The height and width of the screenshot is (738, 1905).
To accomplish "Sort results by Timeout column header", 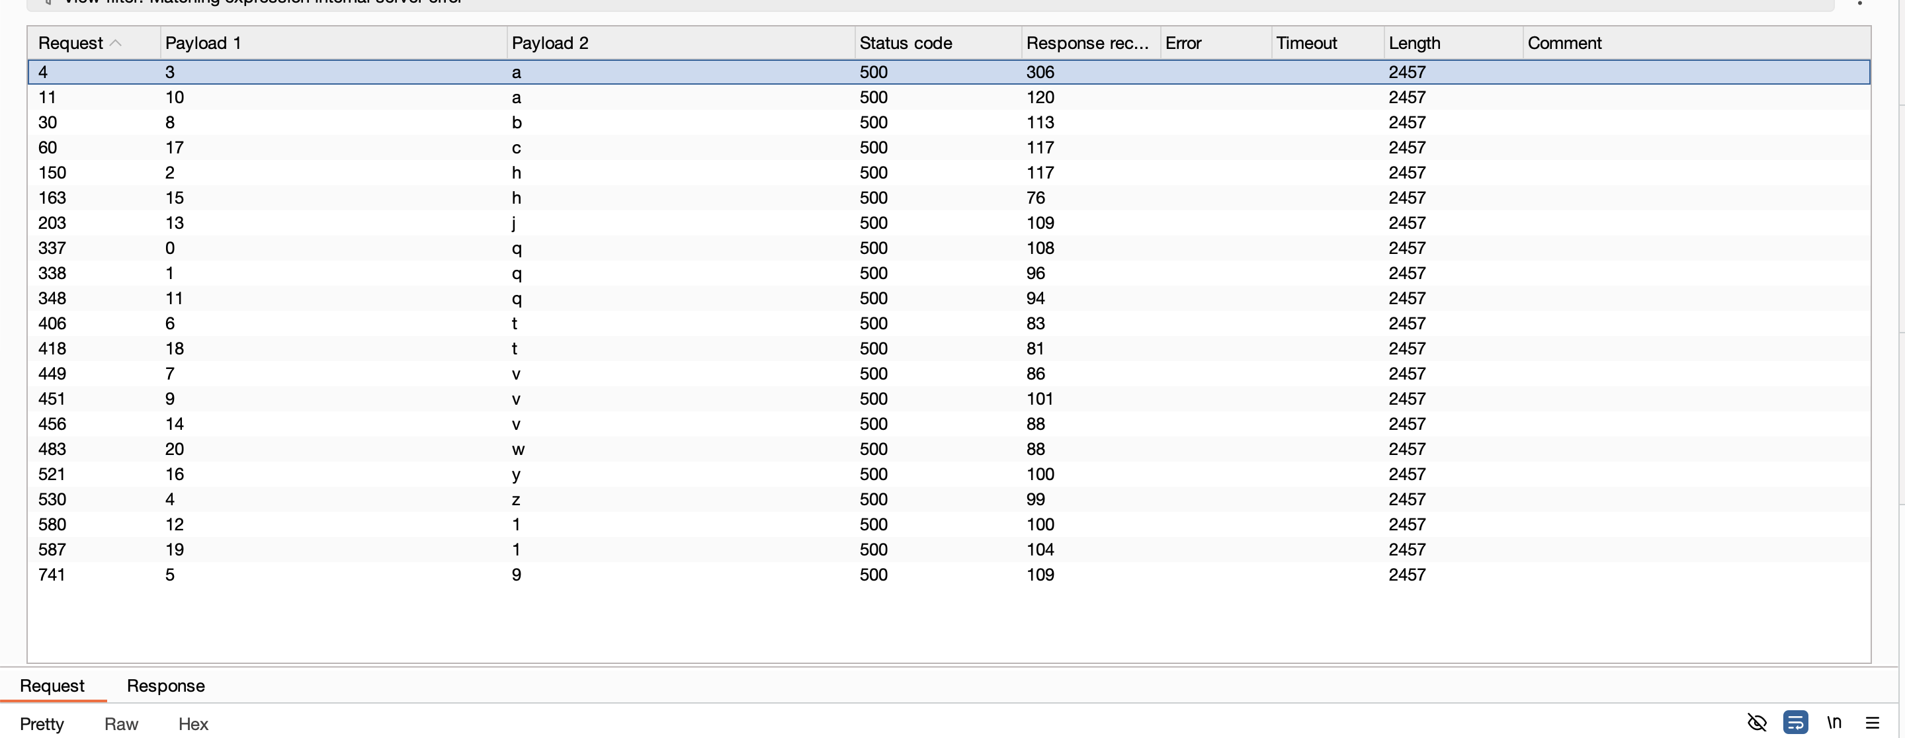I will [1328, 43].
